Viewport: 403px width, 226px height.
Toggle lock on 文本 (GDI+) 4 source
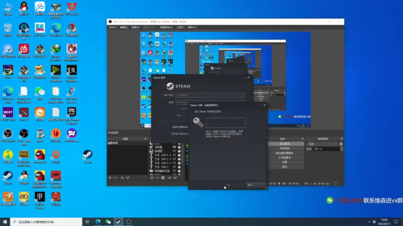pyautogui.click(x=179, y=155)
